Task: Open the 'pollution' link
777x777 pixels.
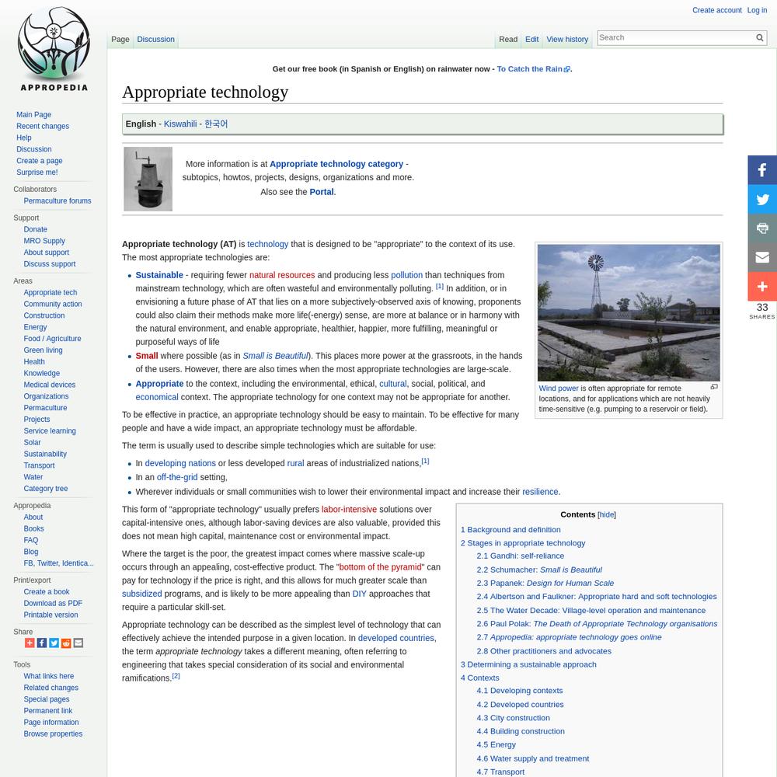Action: click(407, 275)
